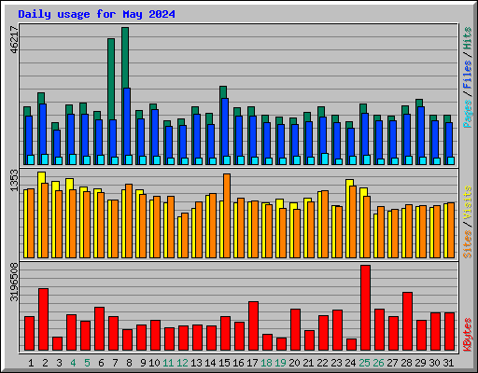Click the day 25 red KBytes bar

(366, 308)
